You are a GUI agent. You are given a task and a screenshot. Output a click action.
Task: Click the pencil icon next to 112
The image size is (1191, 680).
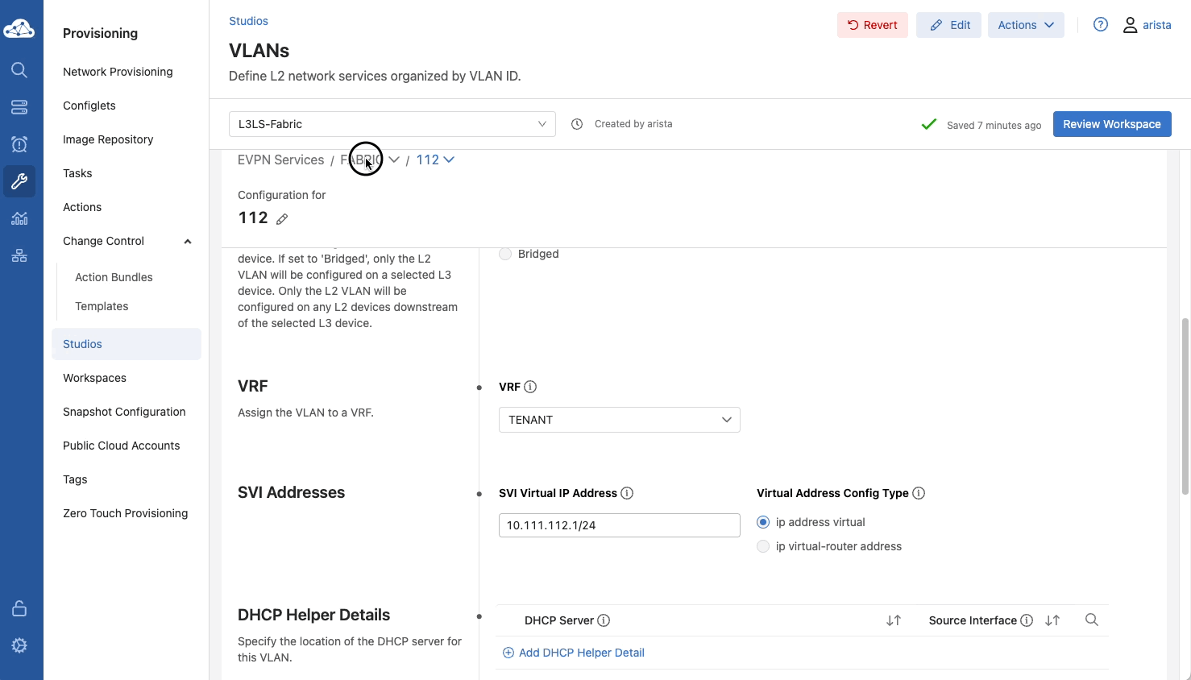click(x=282, y=219)
